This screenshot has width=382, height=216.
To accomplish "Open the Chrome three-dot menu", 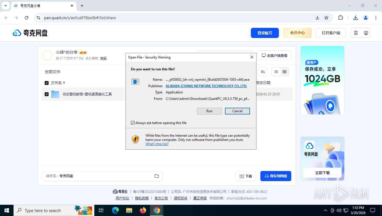I will [376, 18].
